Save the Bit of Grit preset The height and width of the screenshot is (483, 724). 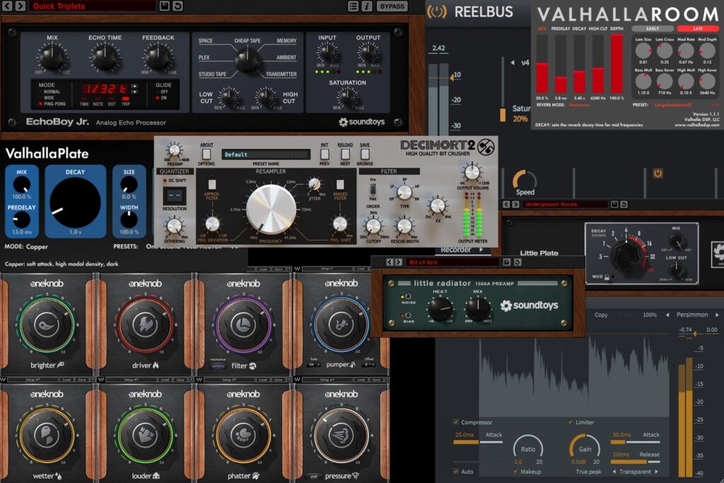tap(506, 262)
